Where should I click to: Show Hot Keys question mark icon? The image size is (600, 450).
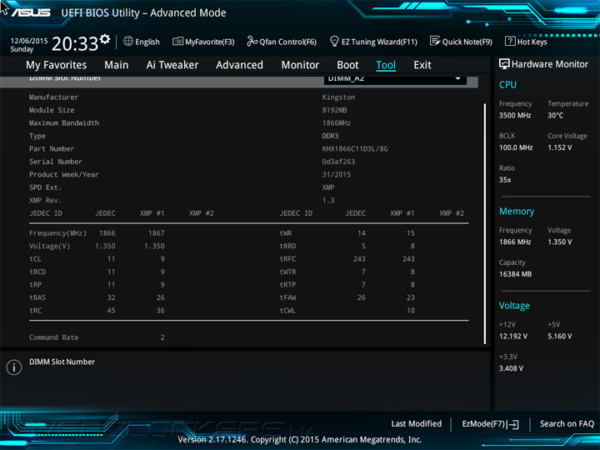tap(510, 41)
